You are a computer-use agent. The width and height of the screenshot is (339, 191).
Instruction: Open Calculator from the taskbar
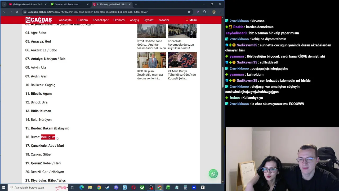pyautogui.click(x=185, y=188)
